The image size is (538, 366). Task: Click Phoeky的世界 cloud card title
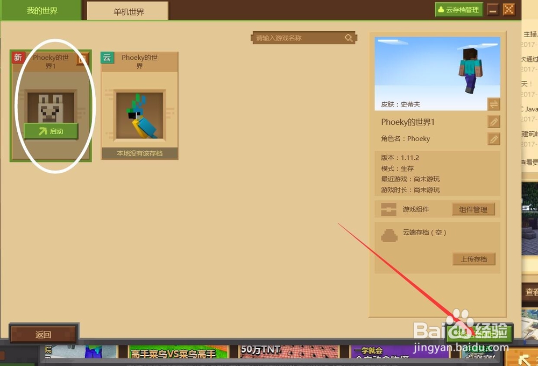point(140,62)
